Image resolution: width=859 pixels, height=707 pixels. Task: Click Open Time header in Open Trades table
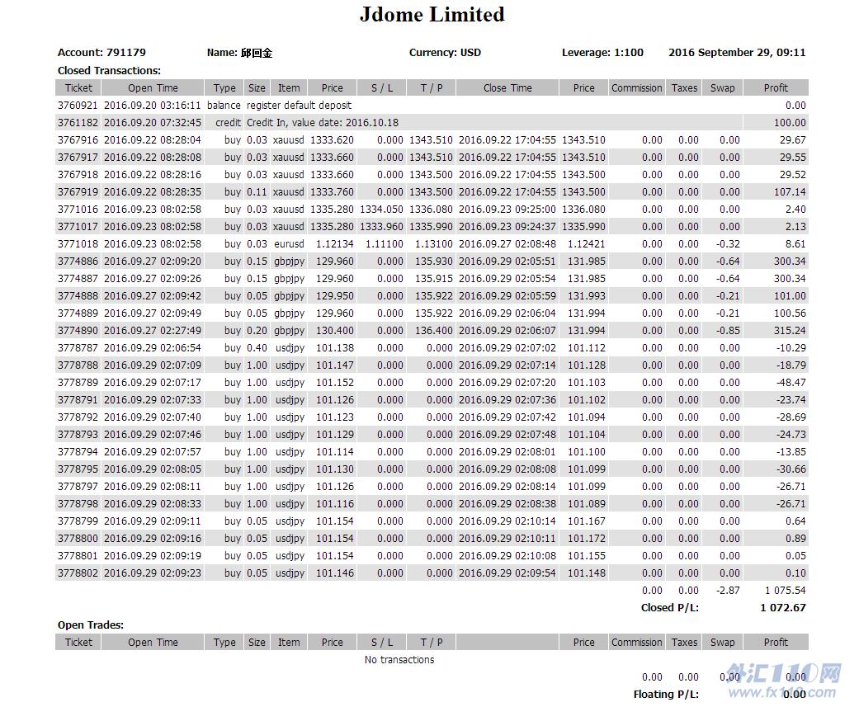(153, 643)
